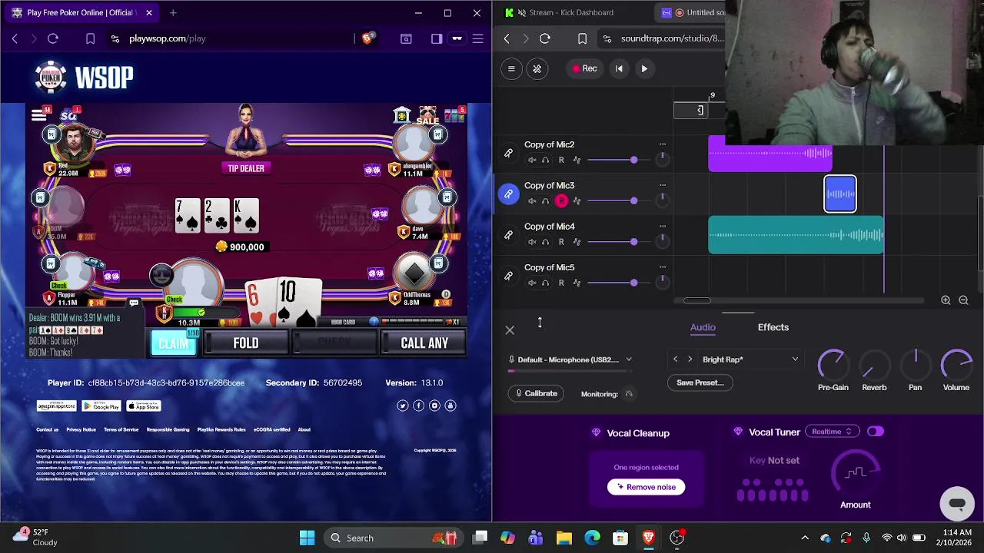Start recording with Rec button
Screen dimensions: 984x553
click(585, 69)
